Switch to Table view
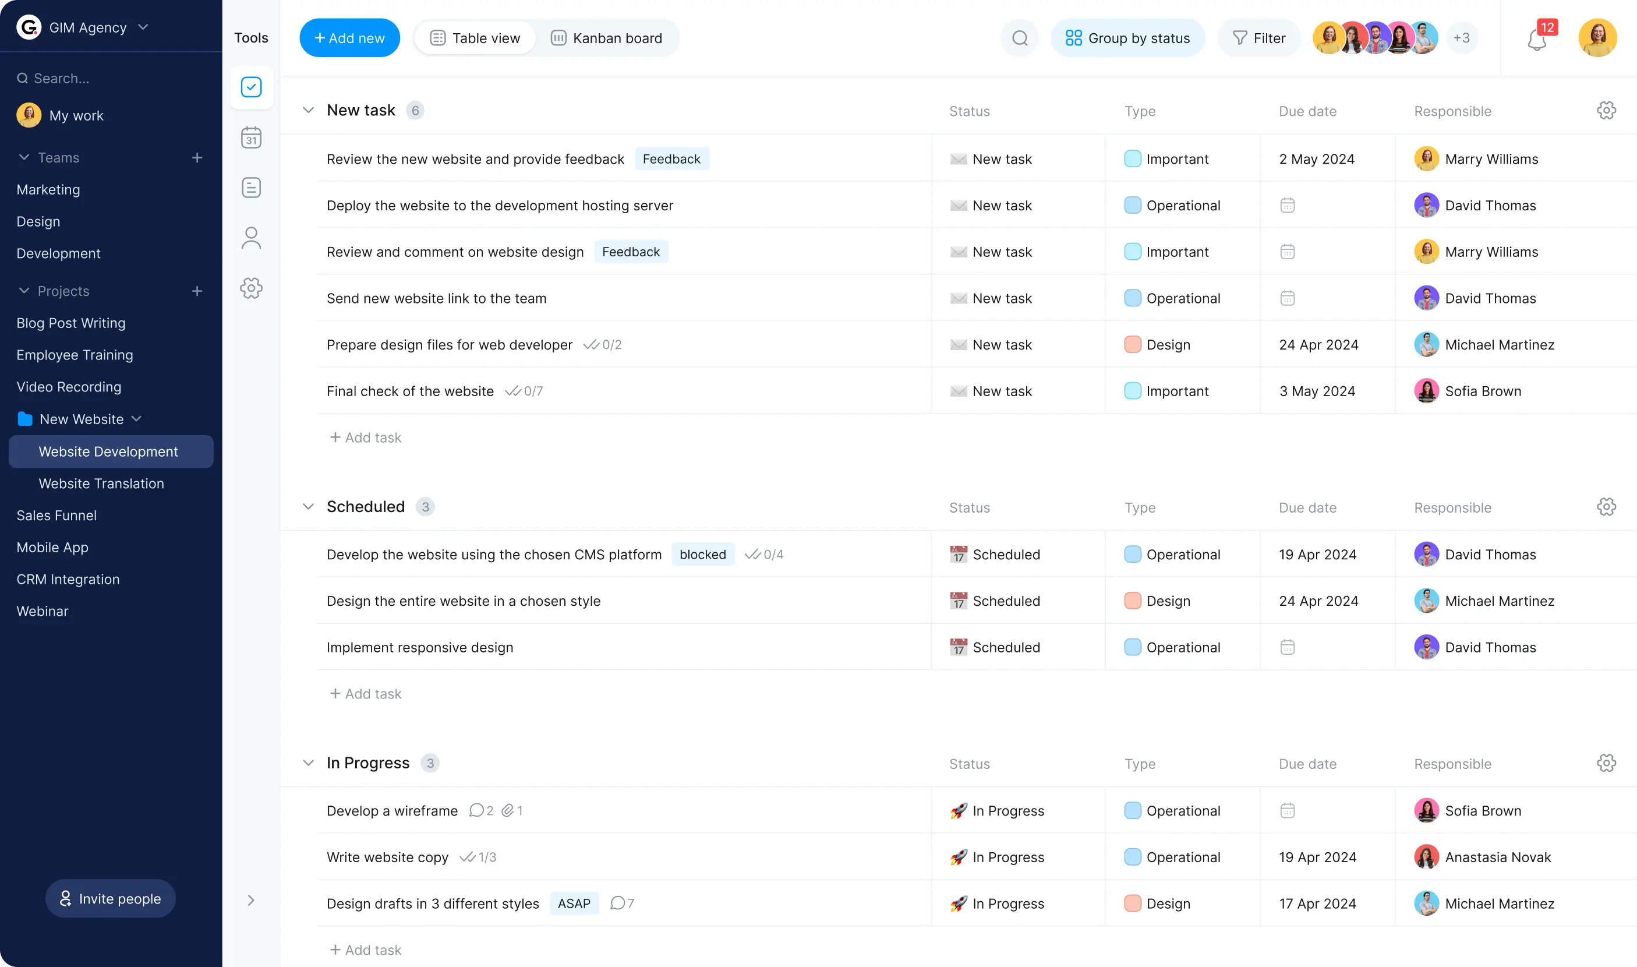Screen dimensions: 1637x967 point(475,38)
